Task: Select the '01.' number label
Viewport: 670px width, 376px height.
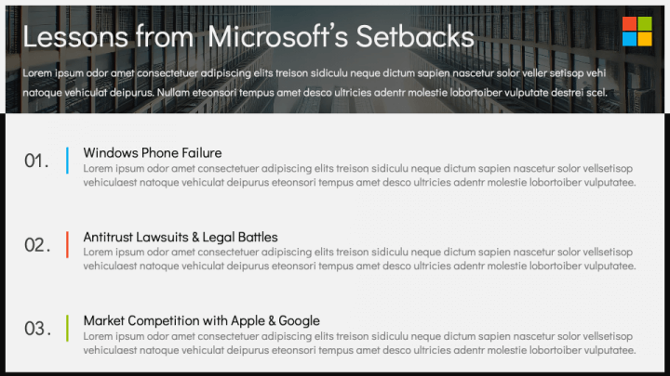Action: (x=36, y=161)
